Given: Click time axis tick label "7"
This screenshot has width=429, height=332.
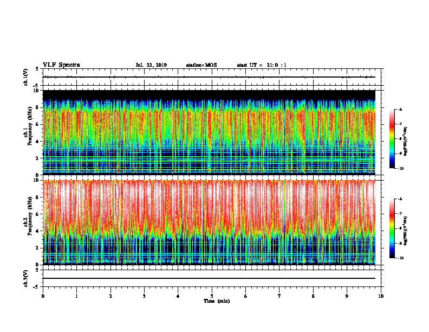Looking at the screenshot, I should [x=279, y=296].
